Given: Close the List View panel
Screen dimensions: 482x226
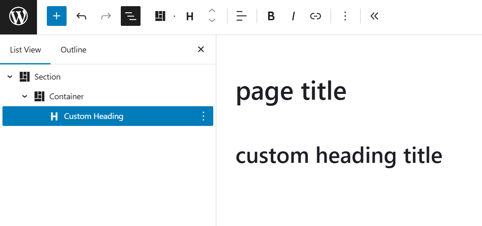Looking at the screenshot, I should 201,50.
